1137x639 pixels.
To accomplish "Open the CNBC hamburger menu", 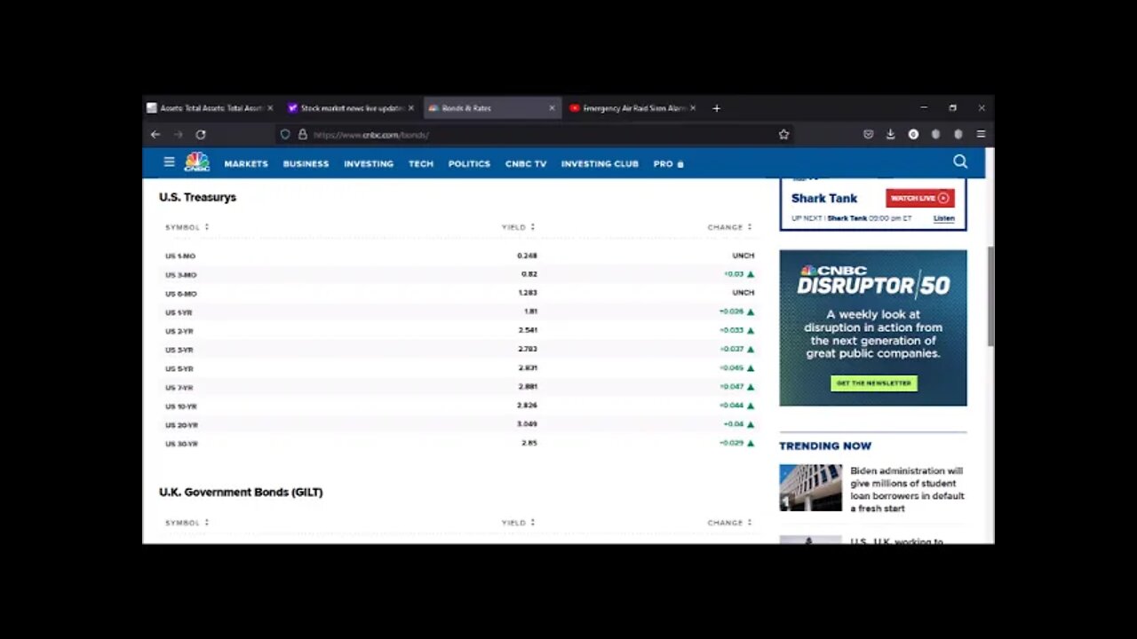I will tap(169, 162).
